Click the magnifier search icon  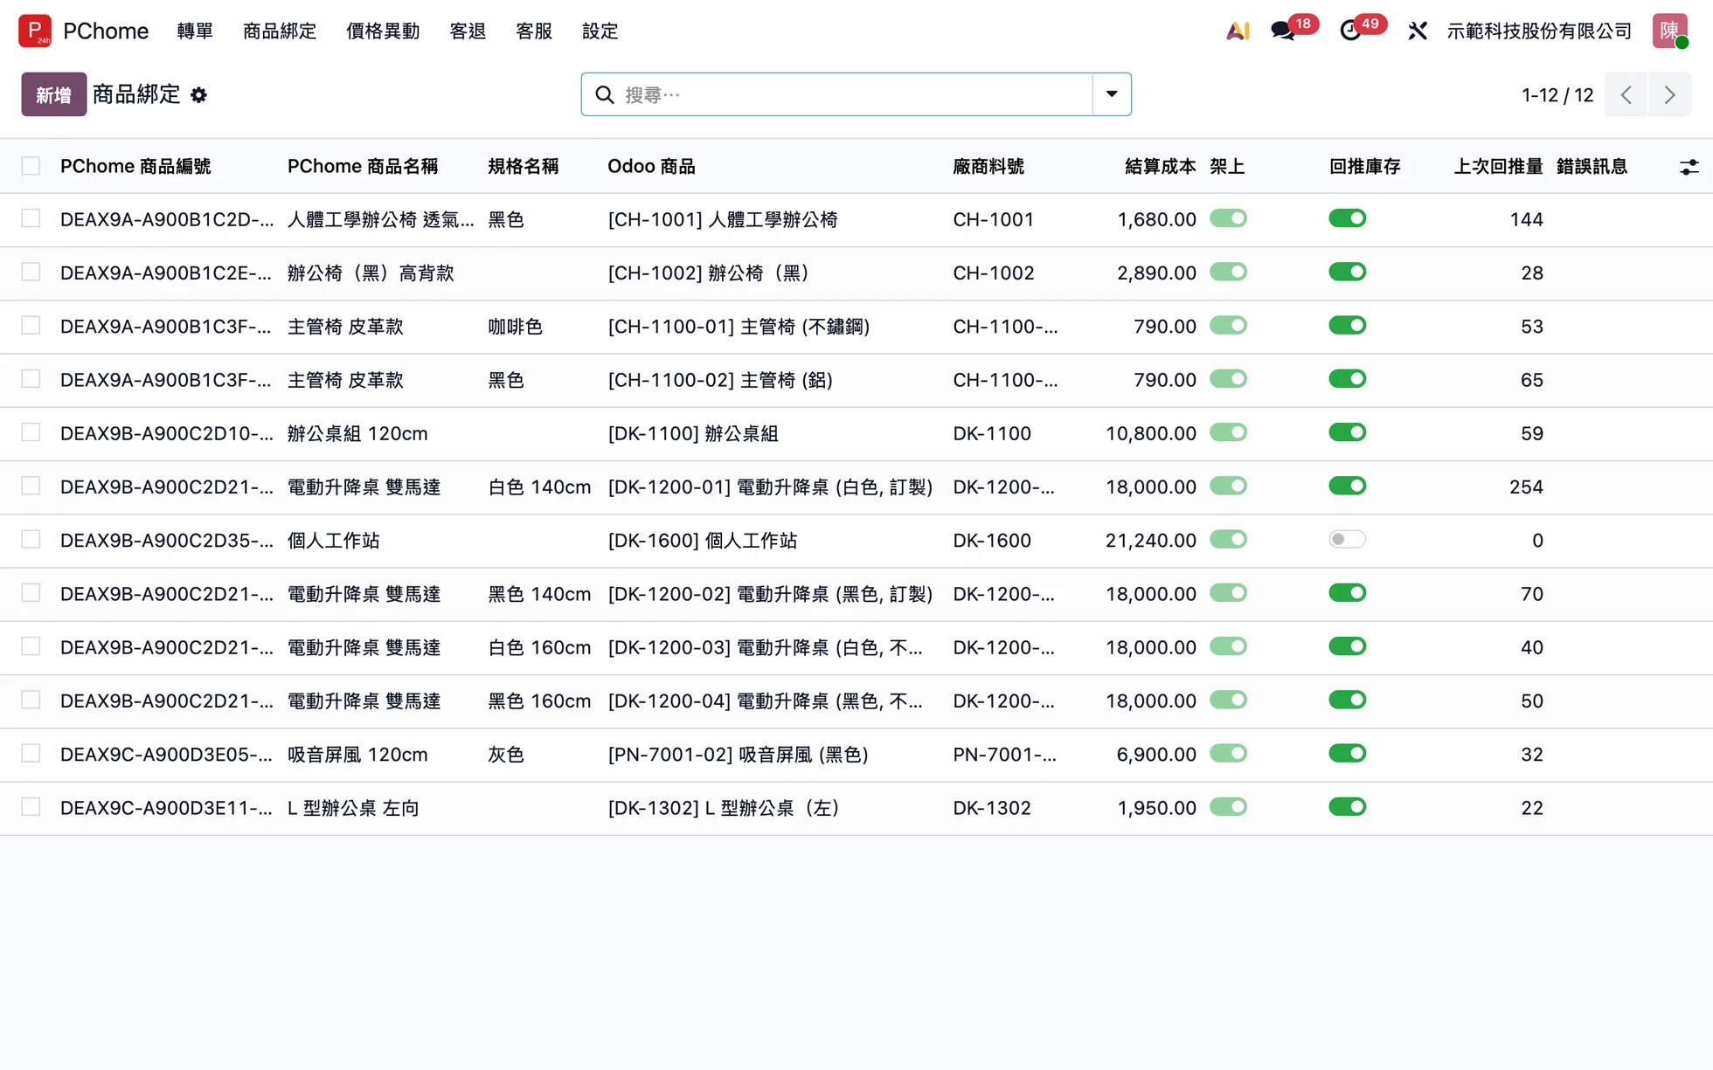point(605,94)
